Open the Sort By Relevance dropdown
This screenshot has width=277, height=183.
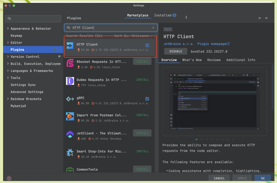click(133, 36)
